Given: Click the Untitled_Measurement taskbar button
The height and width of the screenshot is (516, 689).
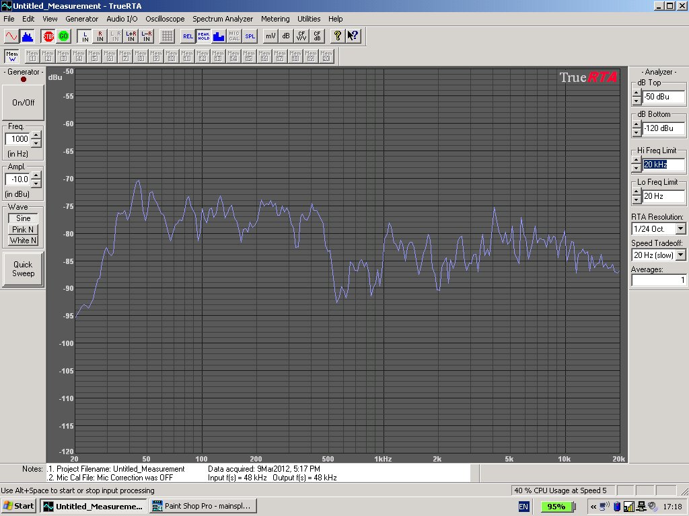Looking at the screenshot, I should click(x=94, y=506).
